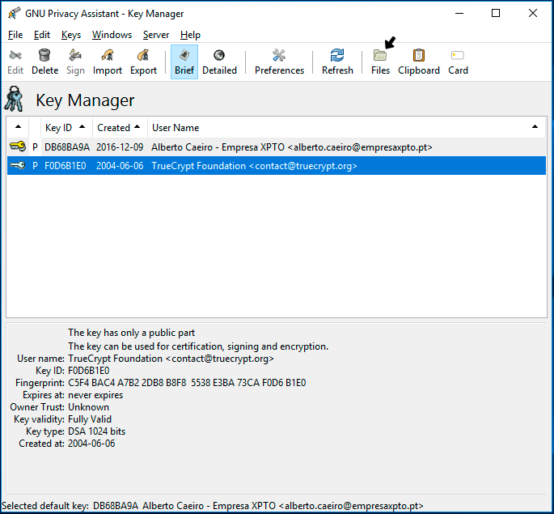This screenshot has width=554, height=514.
Task: Select the TrueCrypt Foundation key row
Action: pos(277,166)
